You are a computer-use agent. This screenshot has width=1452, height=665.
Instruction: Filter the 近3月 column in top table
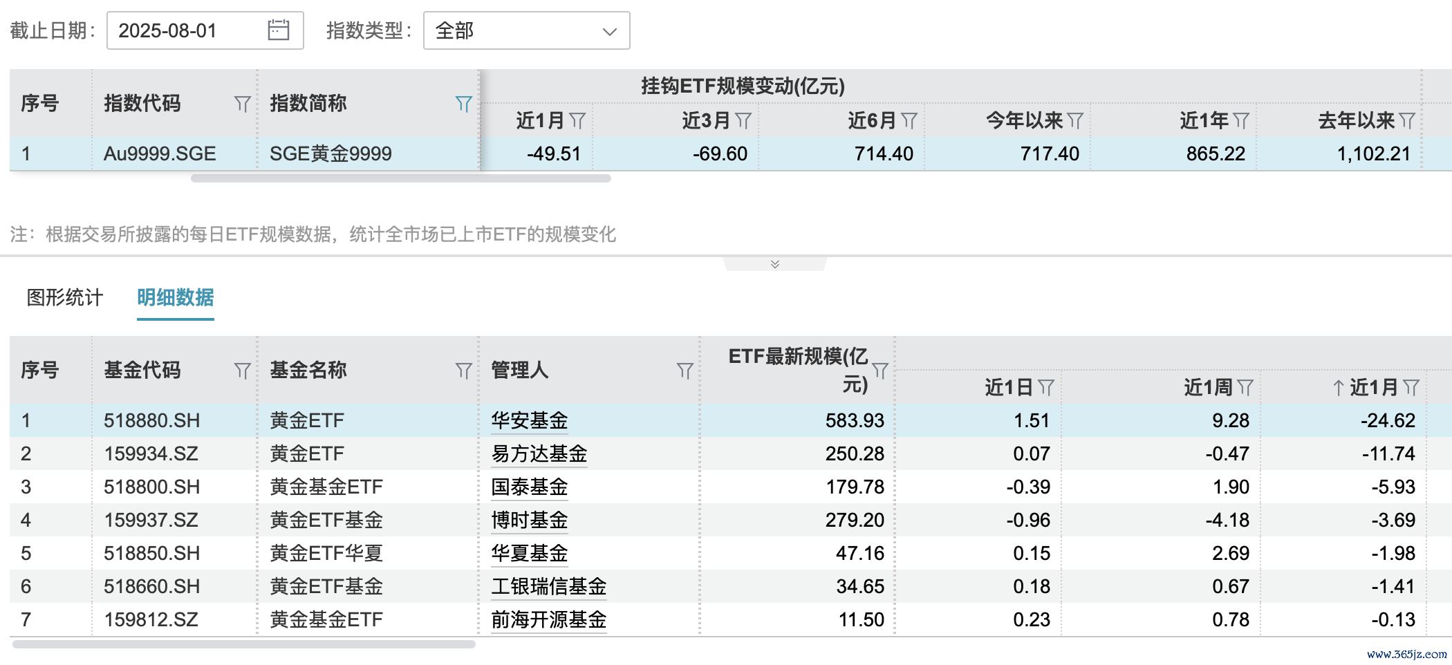point(743,121)
